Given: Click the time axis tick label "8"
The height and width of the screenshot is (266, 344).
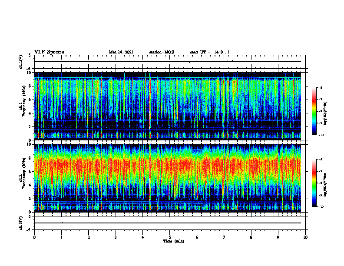Looking at the screenshot, I should point(251,237).
